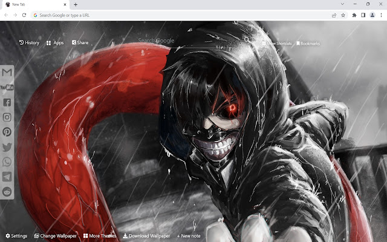Open YouTube from the sidebar
Viewport: 387px width, 242px height.
point(7,87)
